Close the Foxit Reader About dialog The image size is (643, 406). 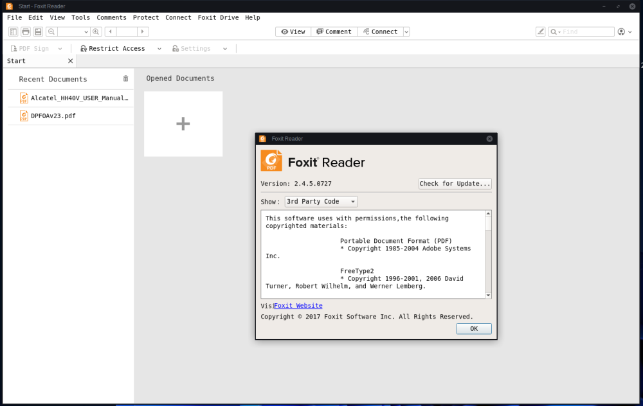point(489,139)
